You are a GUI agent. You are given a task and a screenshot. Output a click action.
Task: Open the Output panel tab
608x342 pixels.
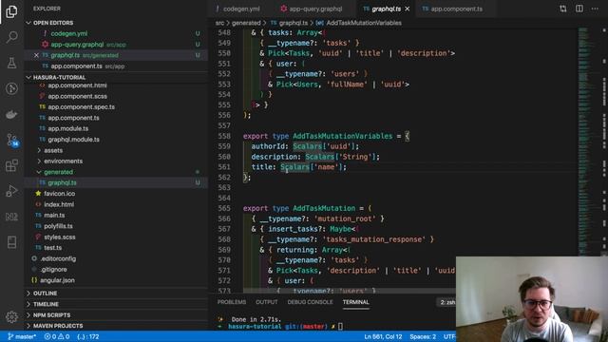pyautogui.click(x=266, y=302)
